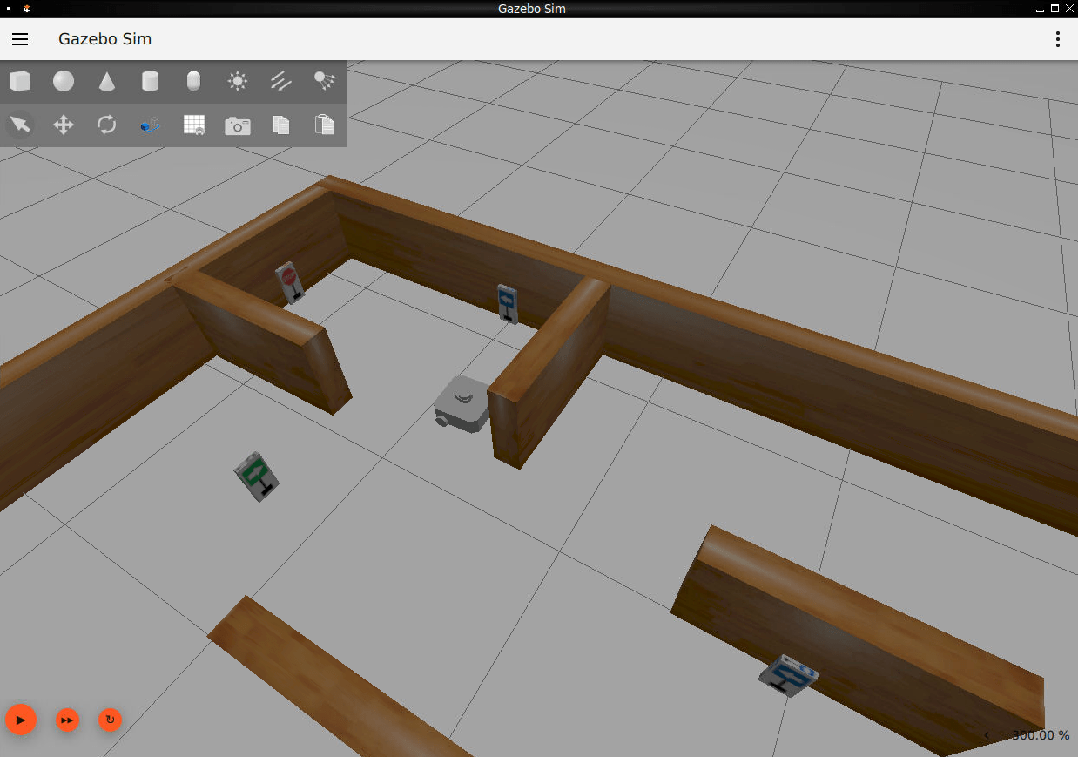The height and width of the screenshot is (757, 1078).
Task: Select the green arrow sign model
Action: click(258, 476)
